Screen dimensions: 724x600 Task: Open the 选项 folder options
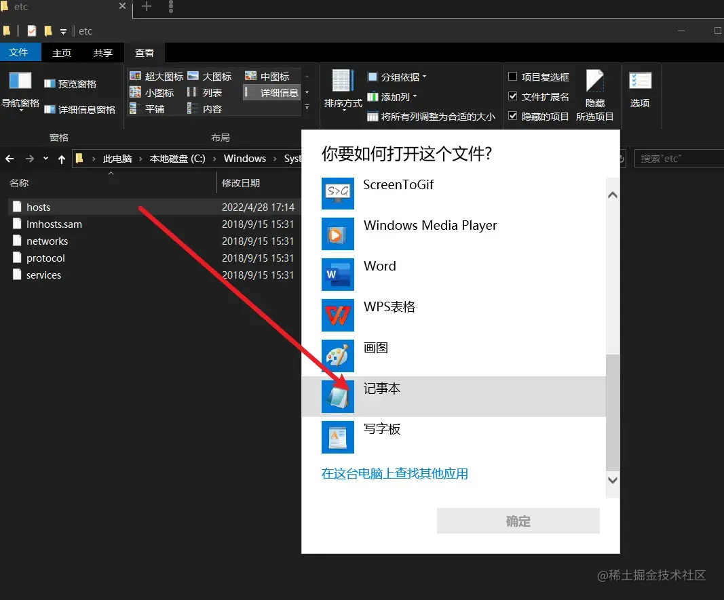pyautogui.click(x=640, y=90)
